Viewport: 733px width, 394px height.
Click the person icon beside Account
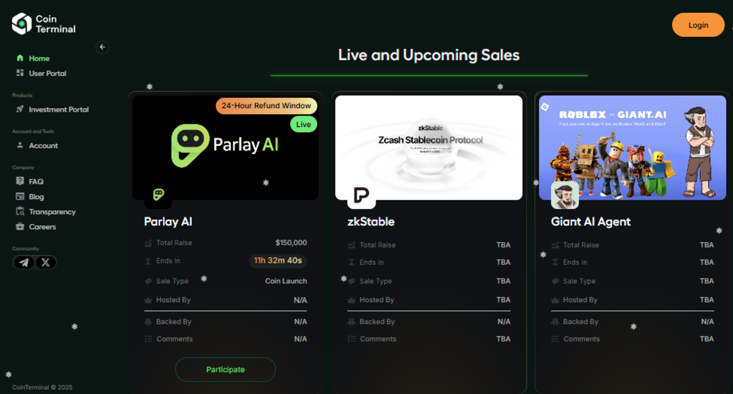tap(20, 145)
